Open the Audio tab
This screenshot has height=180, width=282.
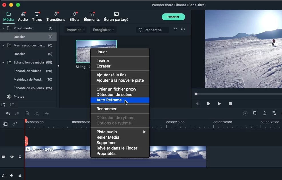(23, 17)
